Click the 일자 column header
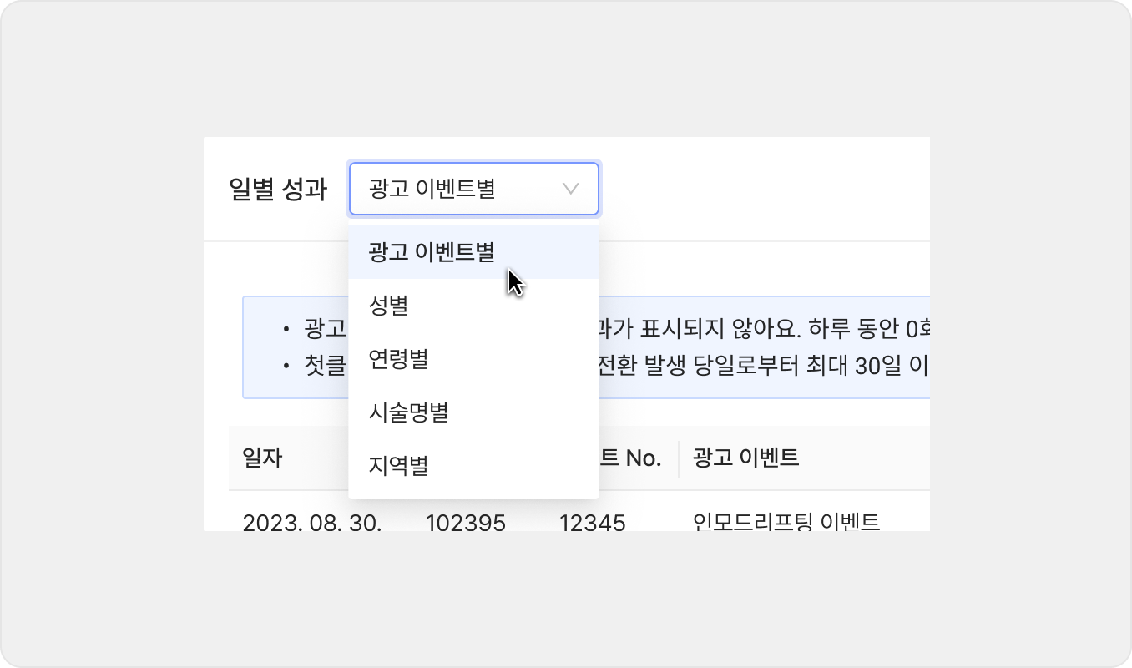 (x=262, y=458)
